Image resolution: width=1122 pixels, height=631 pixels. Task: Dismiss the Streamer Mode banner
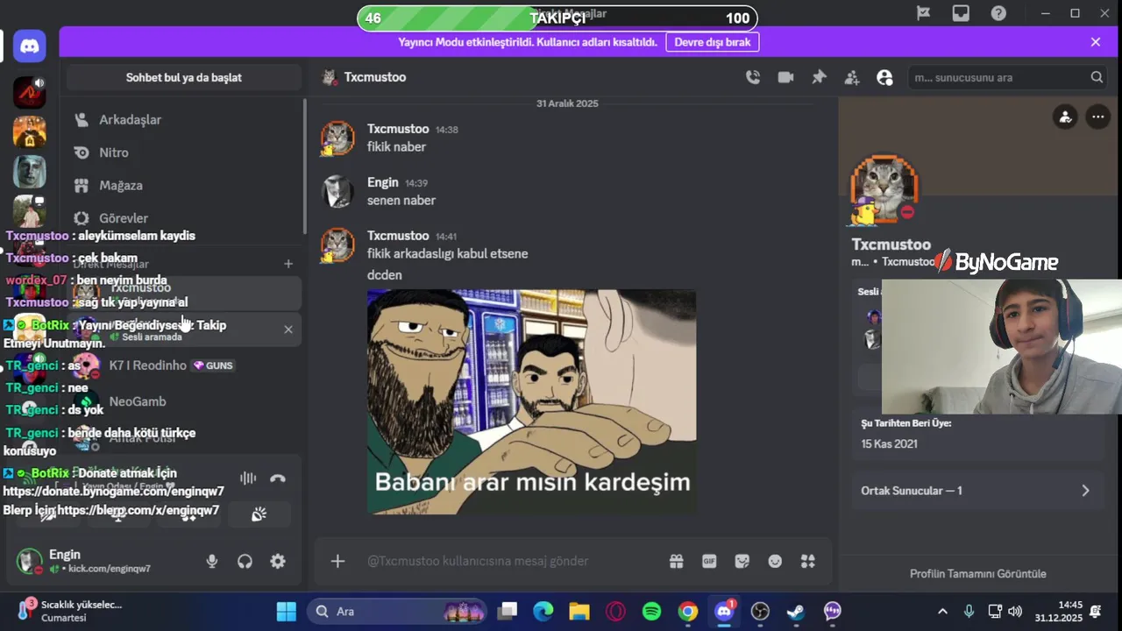tap(1096, 42)
